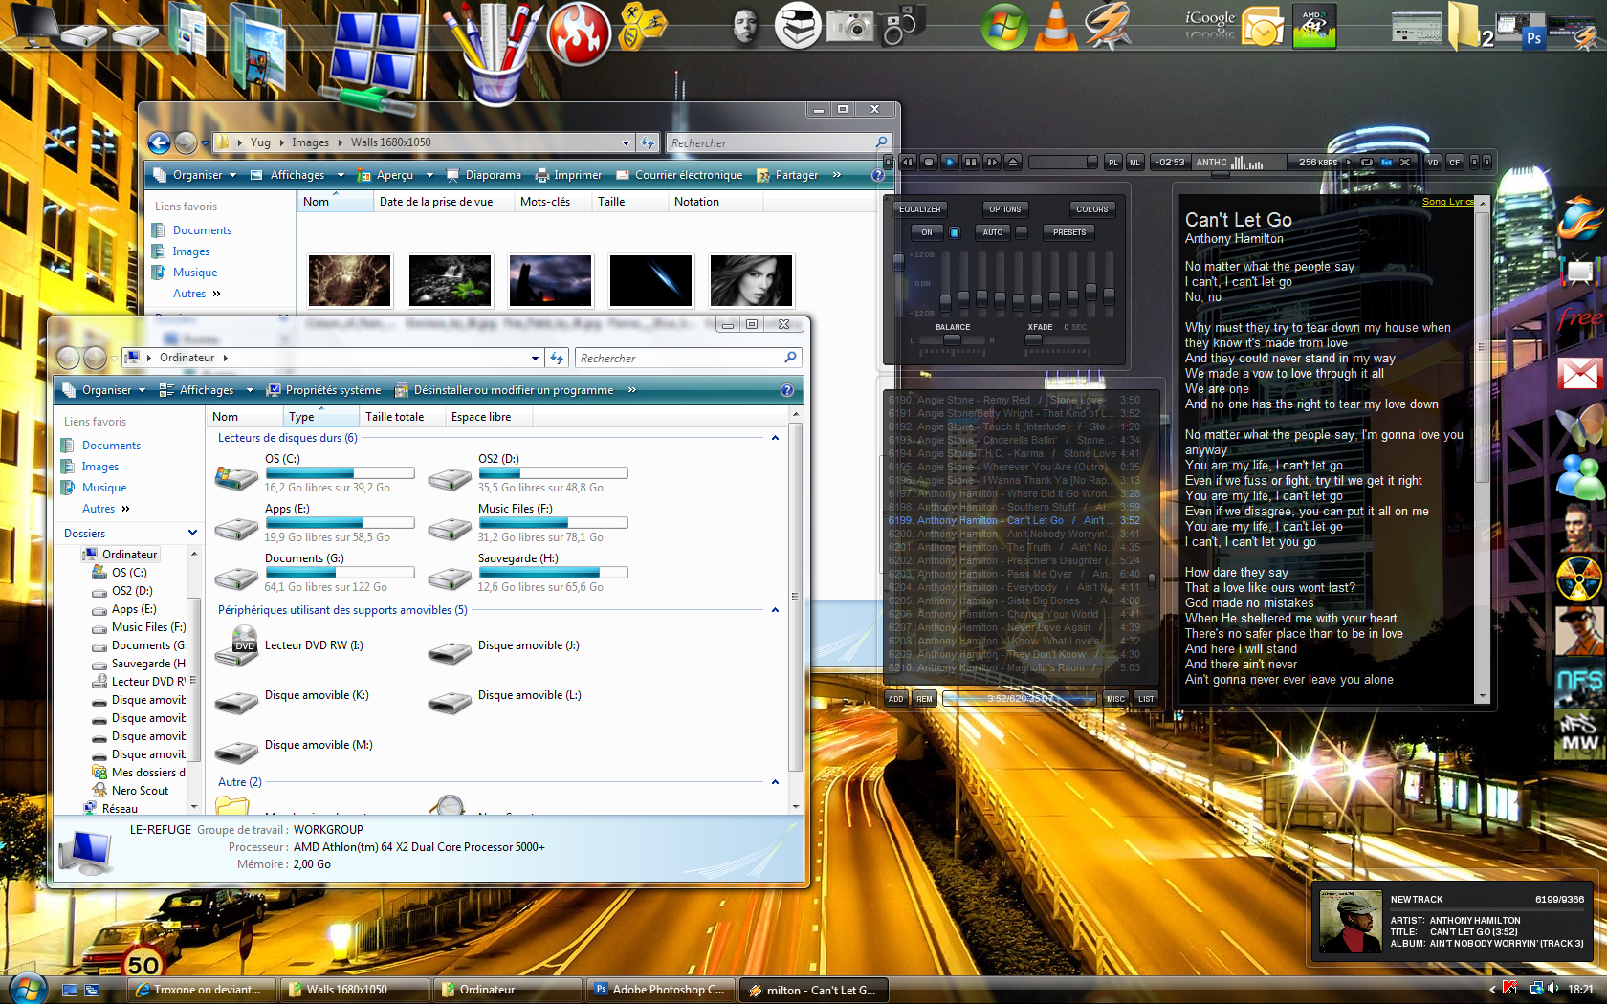Toggle the CF config drawer button
1607x1004 pixels.
[1454, 162]
